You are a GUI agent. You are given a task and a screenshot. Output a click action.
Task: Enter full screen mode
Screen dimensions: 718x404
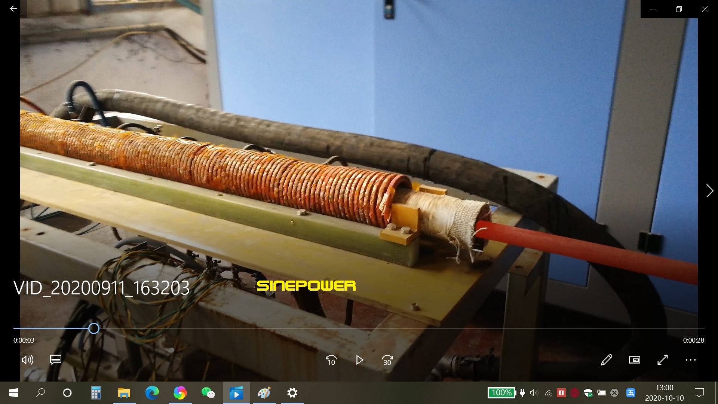663,360
